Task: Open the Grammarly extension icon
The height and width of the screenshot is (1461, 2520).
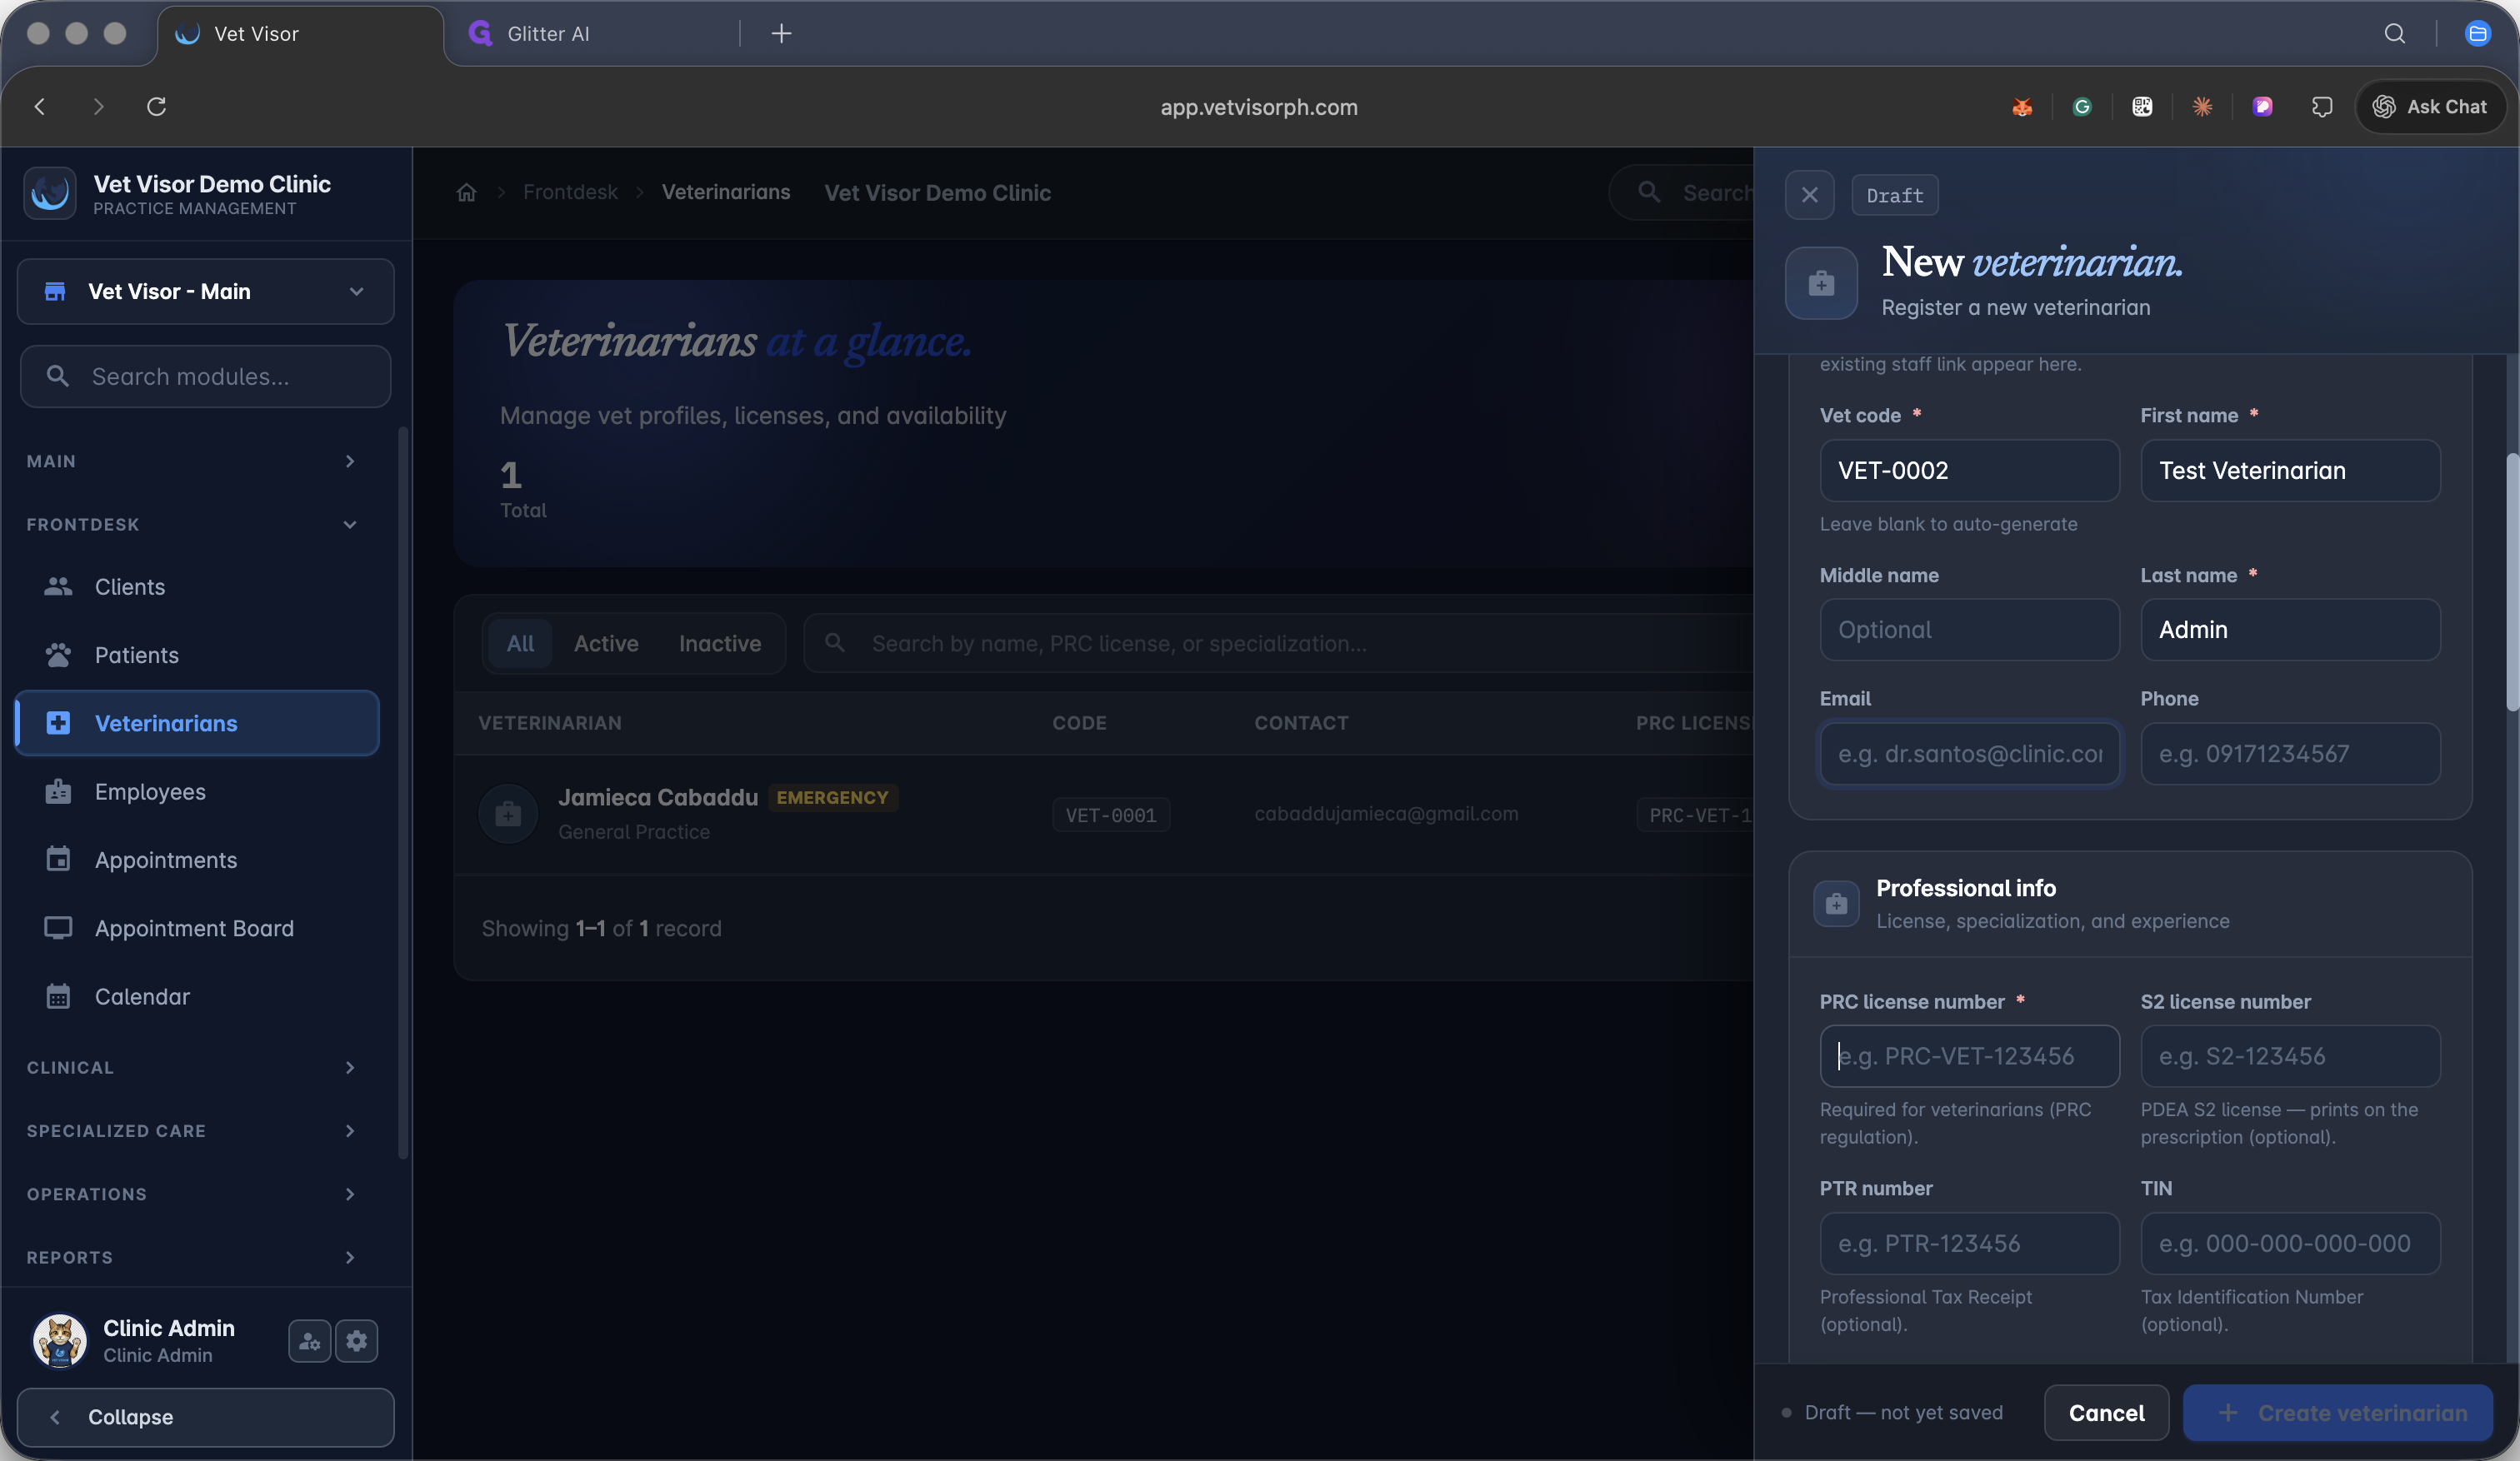Action: click(x=2082, y=107)
